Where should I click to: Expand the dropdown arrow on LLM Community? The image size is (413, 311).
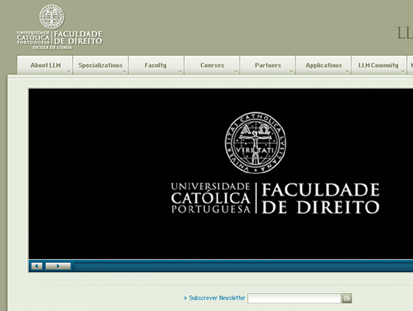click(x=402, y=71)
